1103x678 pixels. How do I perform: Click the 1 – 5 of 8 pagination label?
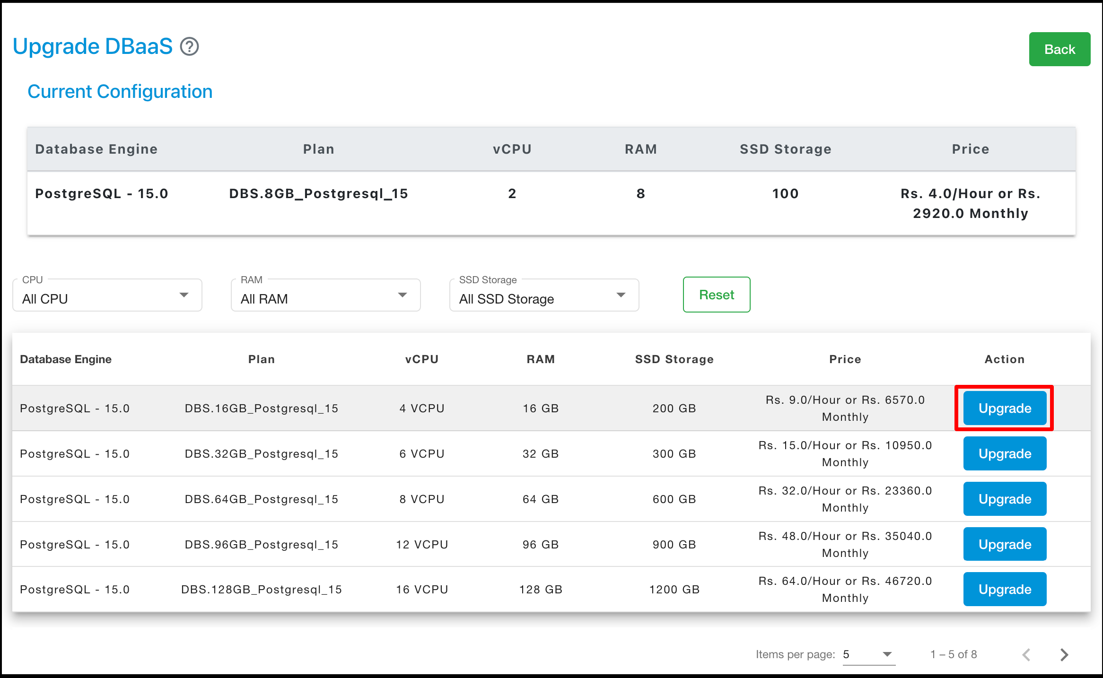coord(954,654)
